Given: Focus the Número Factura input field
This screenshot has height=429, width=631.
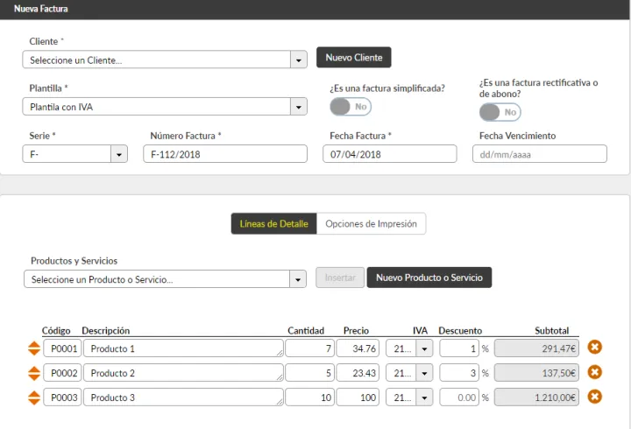Looking at the screenshot, I should 225,154.
